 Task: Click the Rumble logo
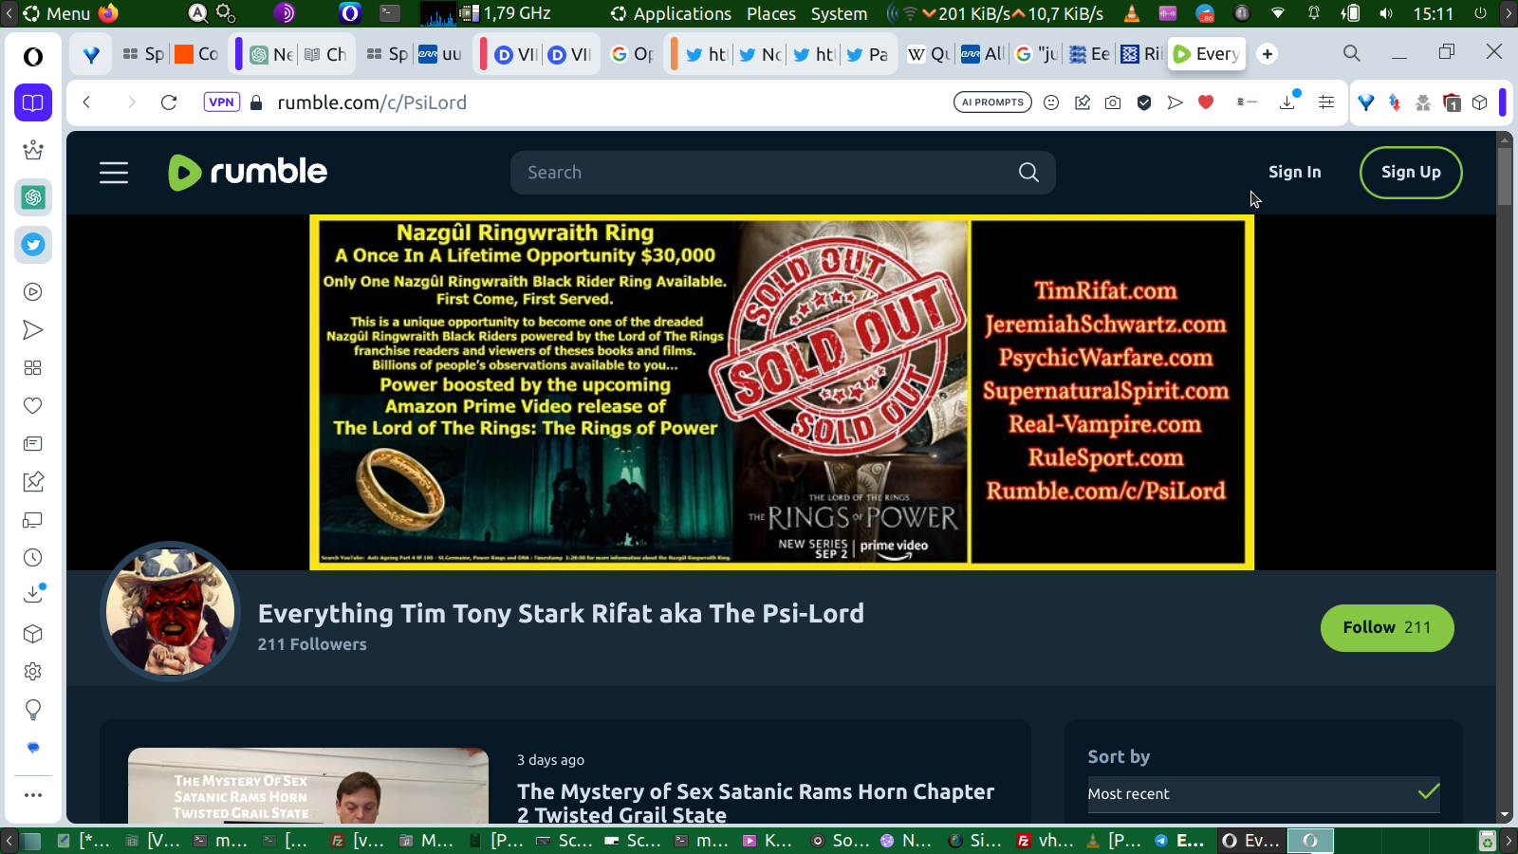248,172
